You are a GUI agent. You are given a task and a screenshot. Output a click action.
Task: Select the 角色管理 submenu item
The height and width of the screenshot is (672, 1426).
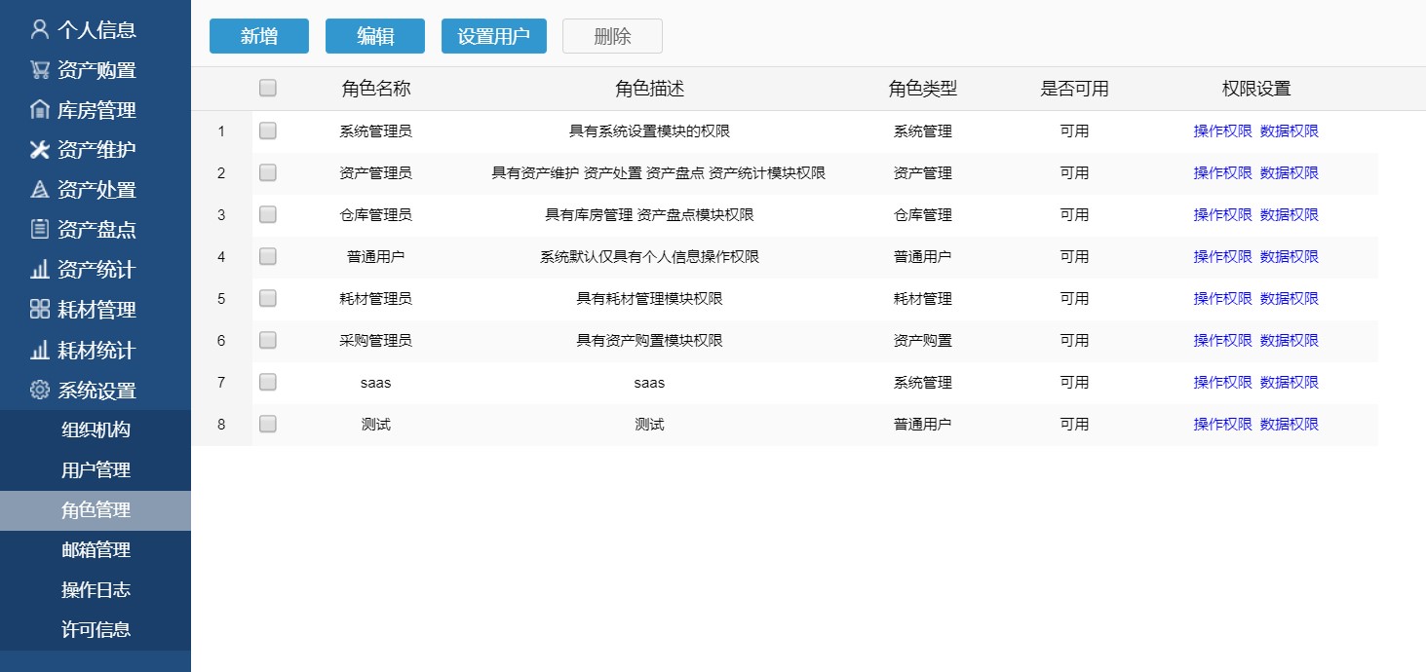(96, 509)
